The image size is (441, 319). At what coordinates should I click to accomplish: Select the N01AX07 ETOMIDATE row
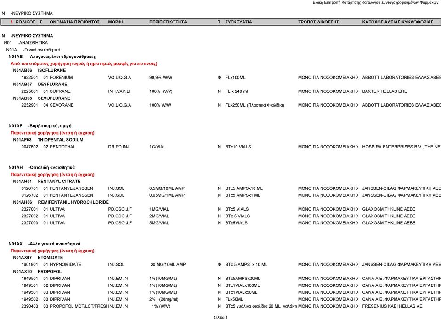pyautogui.click(x=38, y=258)
